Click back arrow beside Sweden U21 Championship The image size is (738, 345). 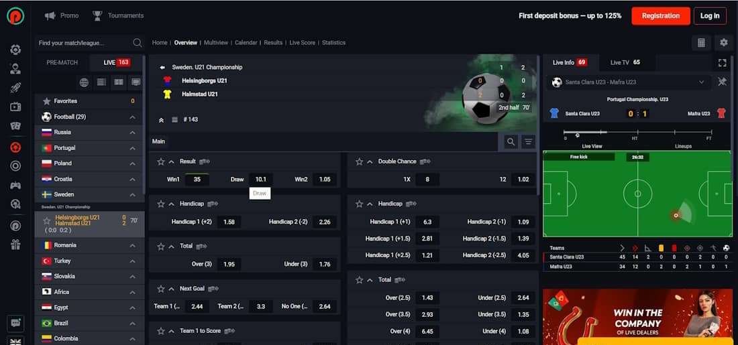(x=162, y=67)
